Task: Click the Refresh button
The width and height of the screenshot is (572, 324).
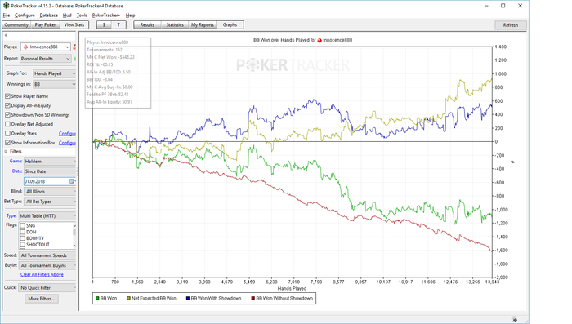Action: (511, 25)
